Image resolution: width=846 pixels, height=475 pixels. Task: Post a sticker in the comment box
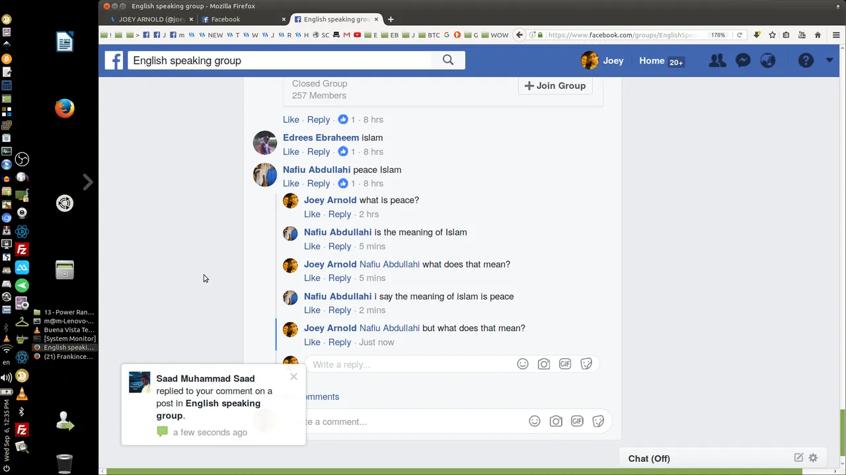[598, 422]
